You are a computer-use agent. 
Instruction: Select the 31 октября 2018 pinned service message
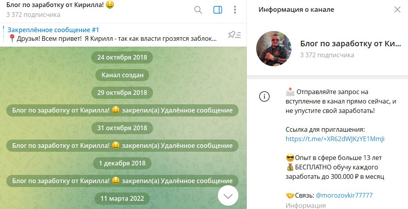click(x=122, y=145)
